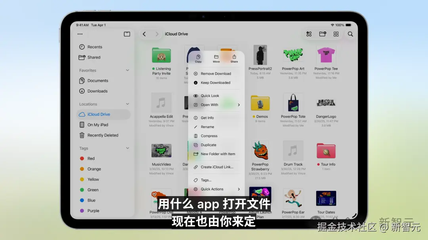
Task: Choose Tags... from the menu
Action: pos(216,180)
